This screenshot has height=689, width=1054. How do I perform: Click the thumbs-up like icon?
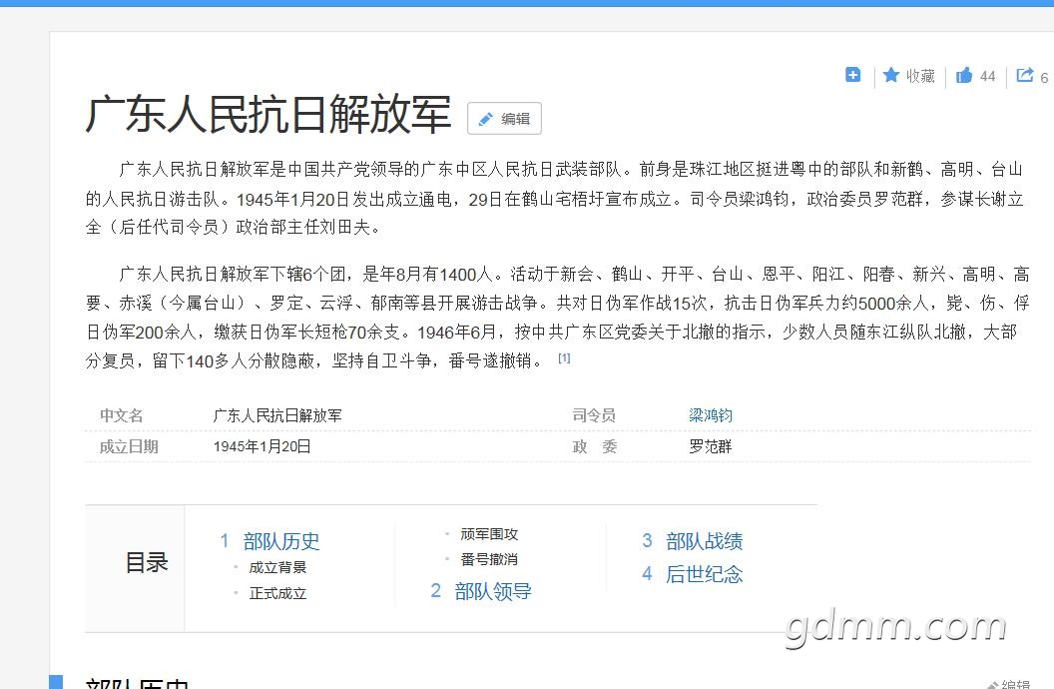pos(964,76)
